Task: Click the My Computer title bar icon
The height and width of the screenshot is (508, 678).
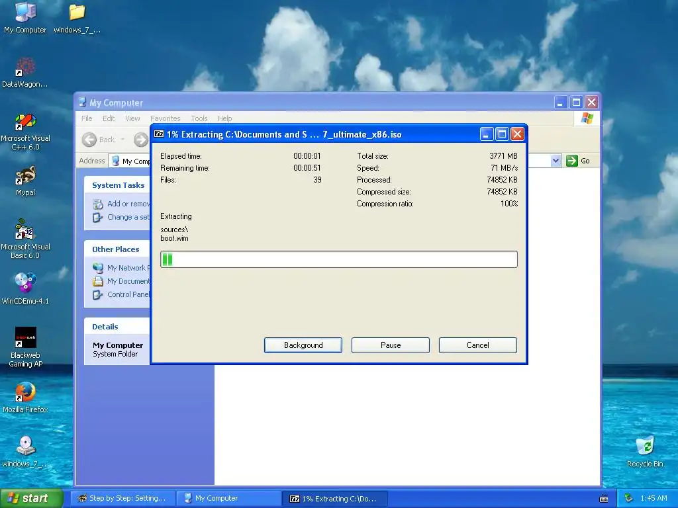Action: click(x=82, y=103)
